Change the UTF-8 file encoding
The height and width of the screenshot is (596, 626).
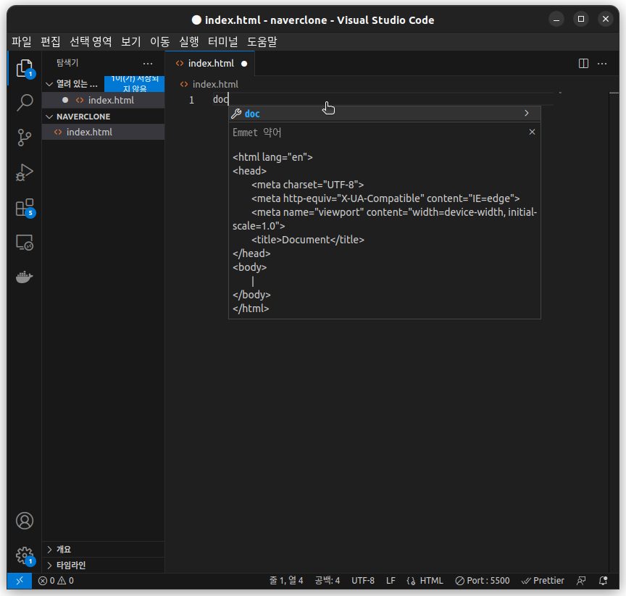[x=362, y=581]
